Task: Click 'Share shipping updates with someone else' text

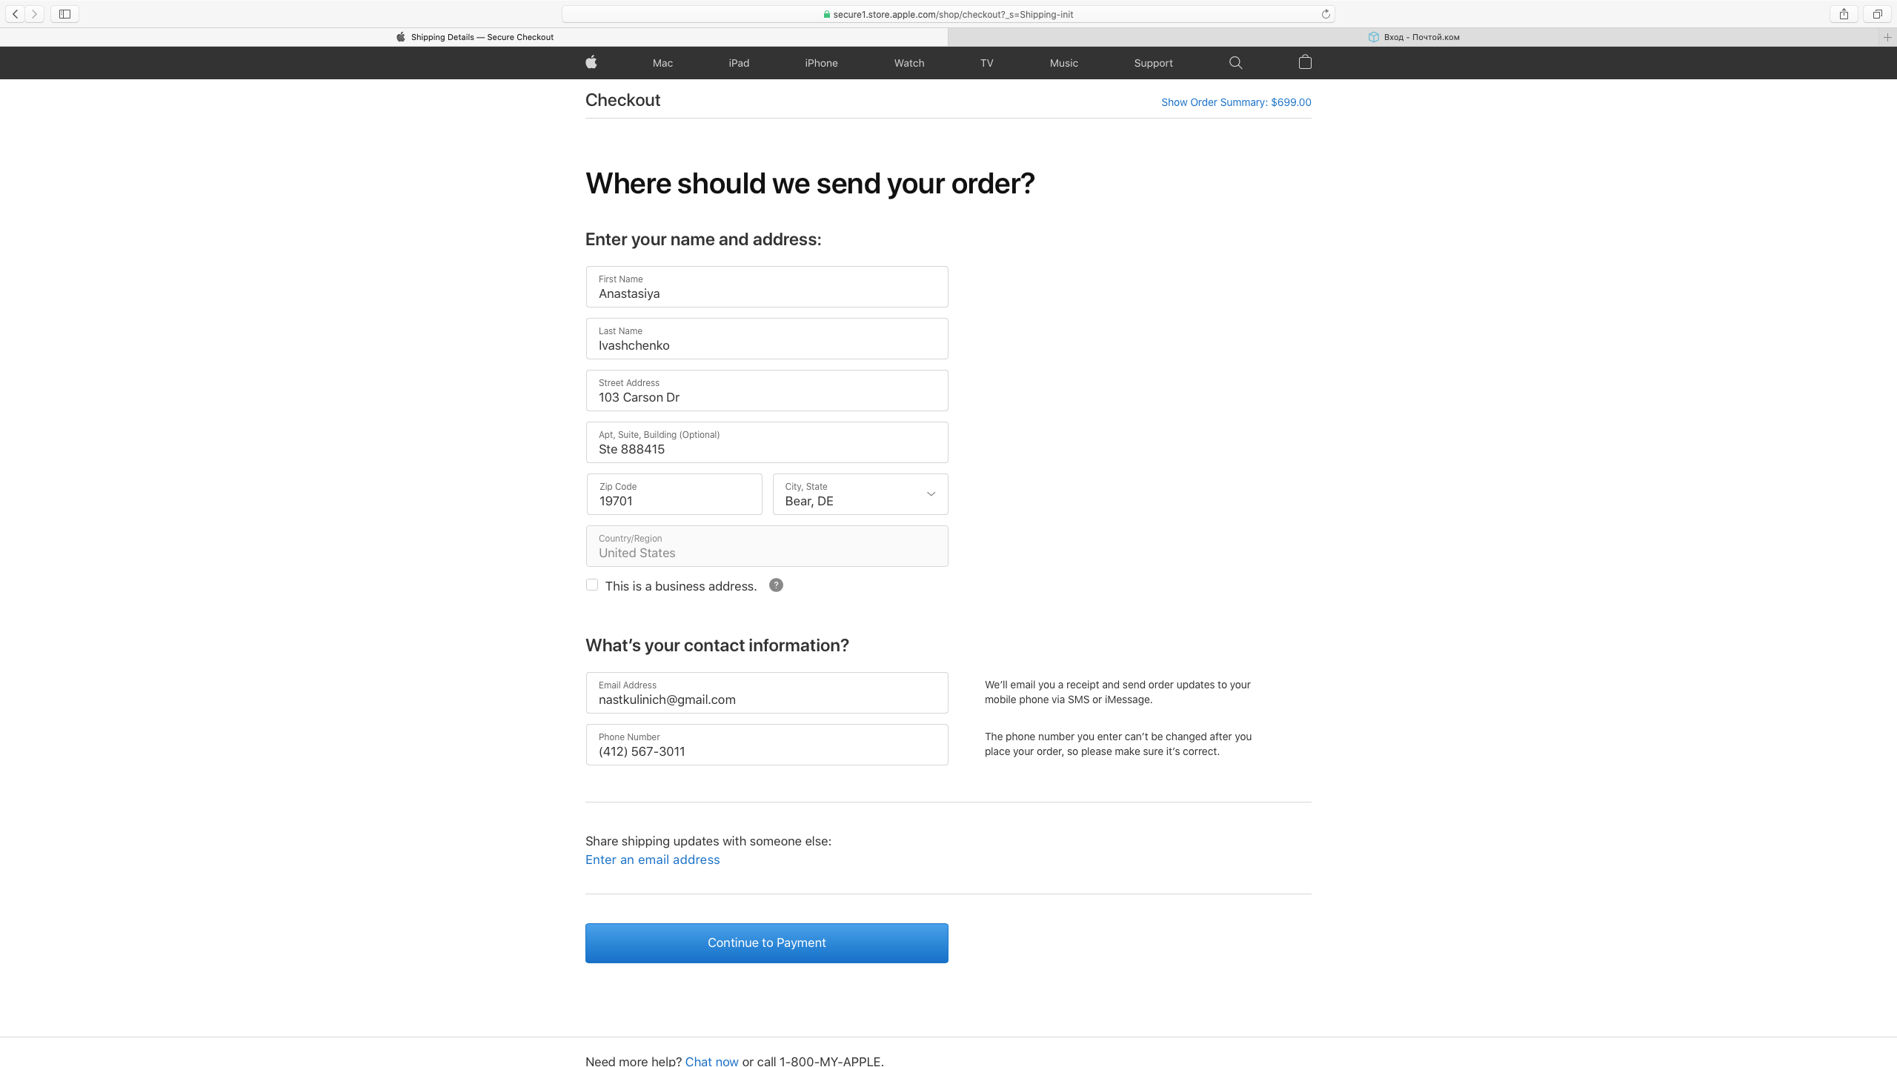Action: pos(708,841)
